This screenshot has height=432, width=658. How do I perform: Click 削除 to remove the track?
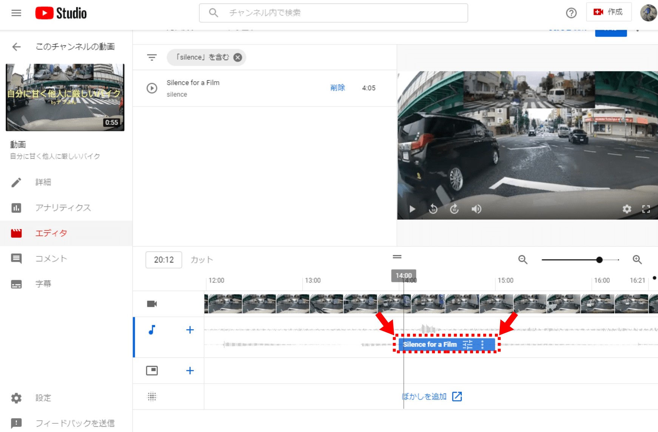337,88
